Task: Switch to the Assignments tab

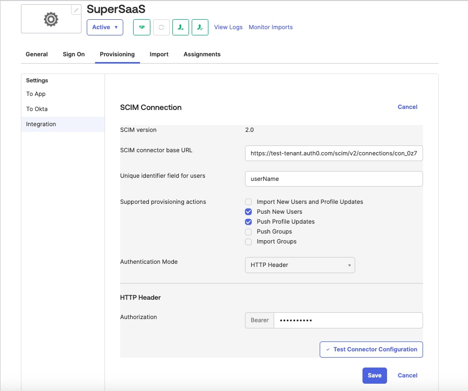Action: tap(202, 54)
